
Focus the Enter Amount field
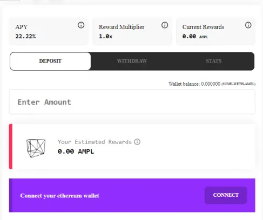(x=132, y=102)
